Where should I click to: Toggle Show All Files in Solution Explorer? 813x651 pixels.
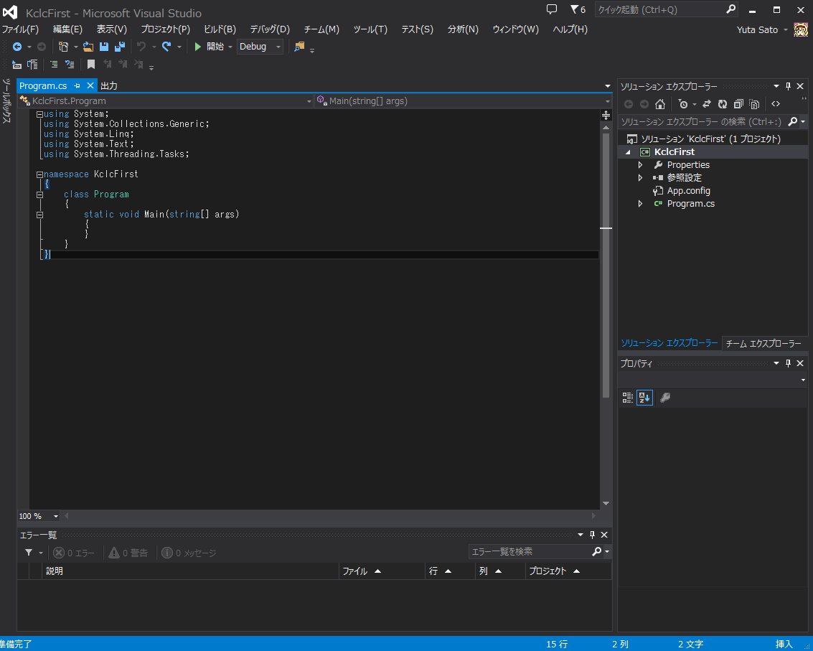754,104
